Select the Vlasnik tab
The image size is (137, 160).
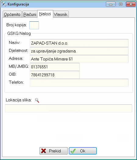pos(61,14)
